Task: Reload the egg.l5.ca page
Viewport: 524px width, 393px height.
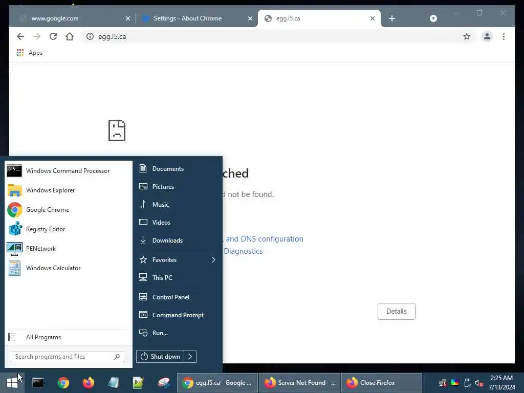Action: 53,36
